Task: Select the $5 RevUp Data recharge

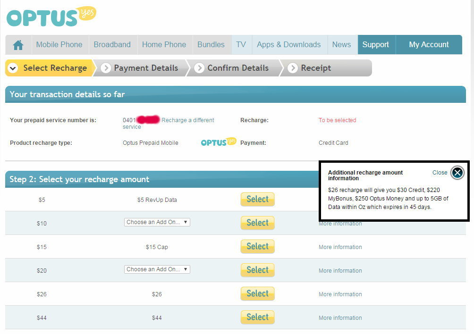Action: (257, 200)
